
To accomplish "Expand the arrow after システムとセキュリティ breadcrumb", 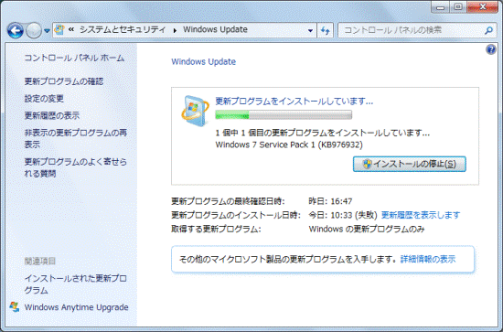I will coord(175,30).
